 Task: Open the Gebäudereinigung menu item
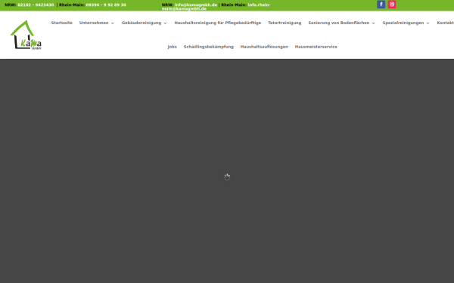pos(141,23)
